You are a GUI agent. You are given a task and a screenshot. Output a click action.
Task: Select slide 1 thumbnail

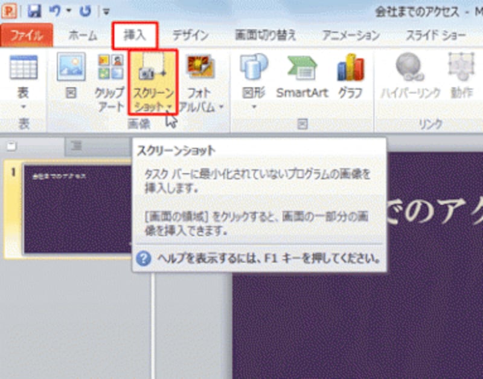click(x=77, y=209)
